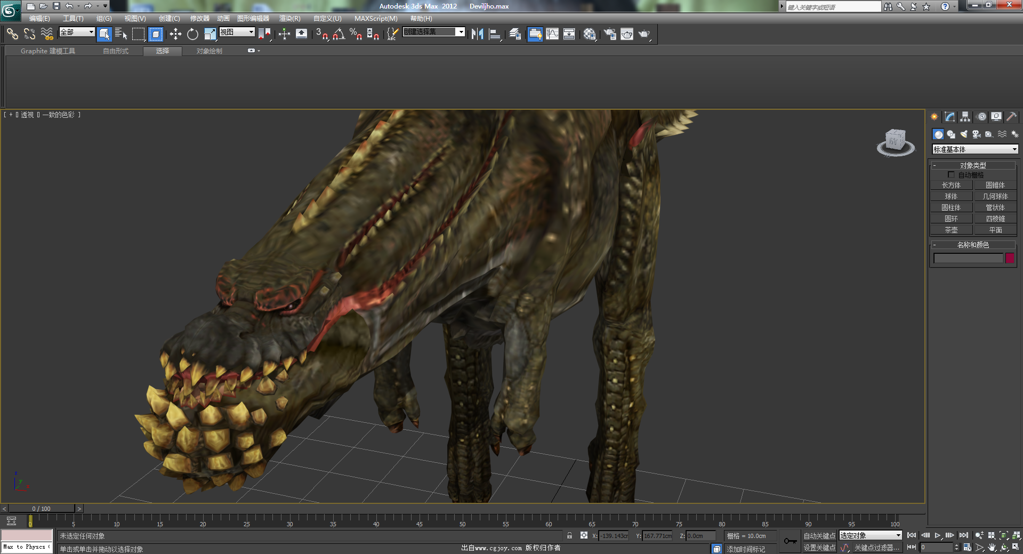Viewport: 1023px width, 554px height.
Task: Enable 自动栅格 checkbox
Action: [951, 175]
